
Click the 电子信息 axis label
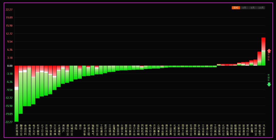click(x=51, y=130)
